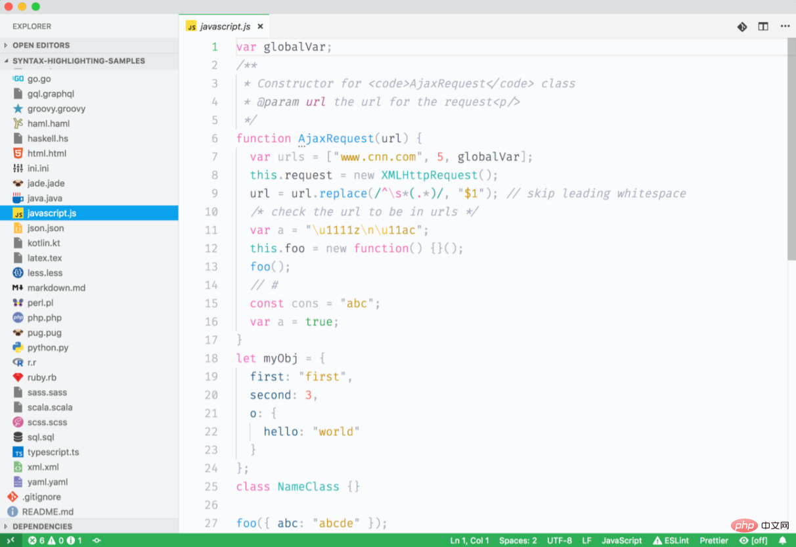This screenshot has width=796, height=547.
Task: Click Ln 1, Col 1 cursor position indicator
Action: tap(470, 540)
